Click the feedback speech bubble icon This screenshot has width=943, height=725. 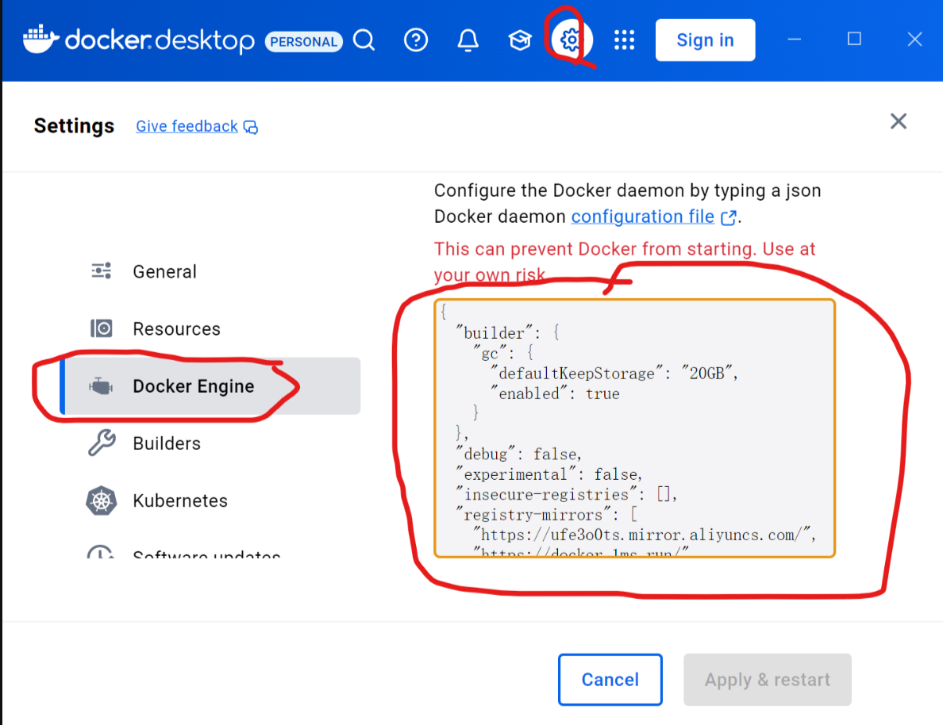pyautogui.click(x=251, y=128)
